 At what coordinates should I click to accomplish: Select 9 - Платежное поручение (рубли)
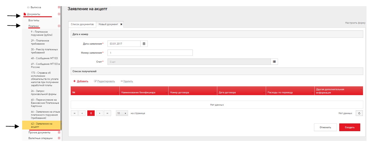pos(41,33)
